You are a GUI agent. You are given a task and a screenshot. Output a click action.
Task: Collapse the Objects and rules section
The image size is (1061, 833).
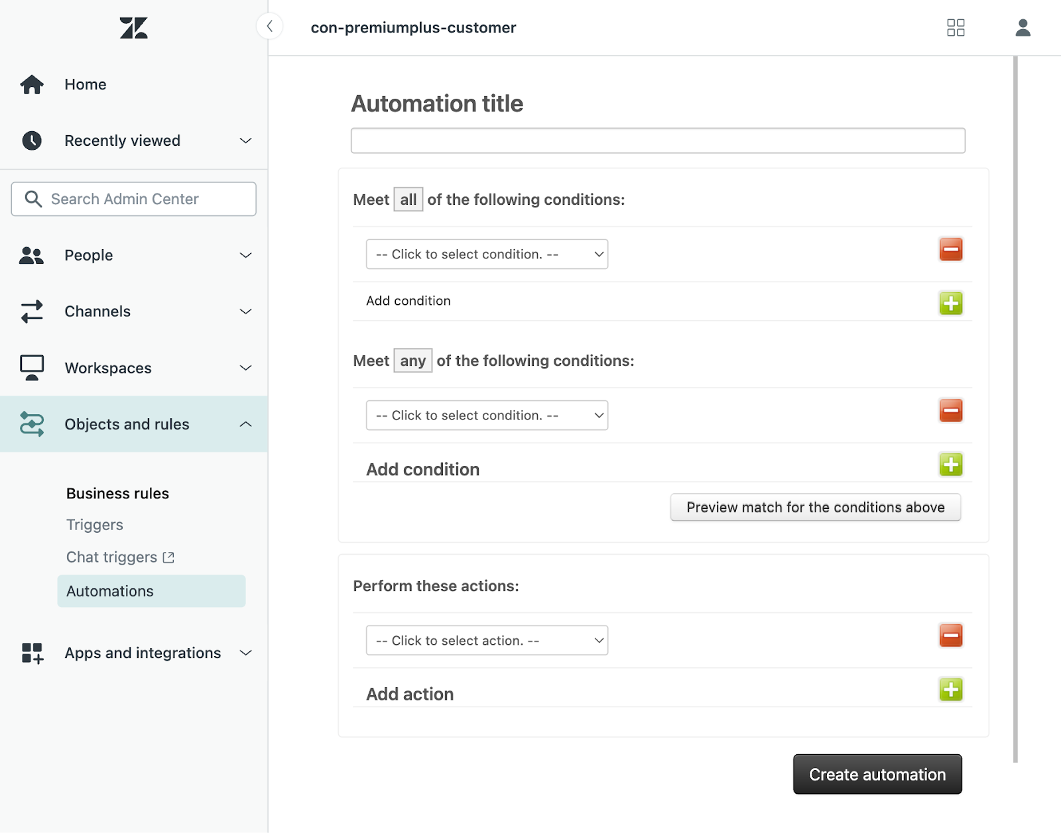(245, 424)
